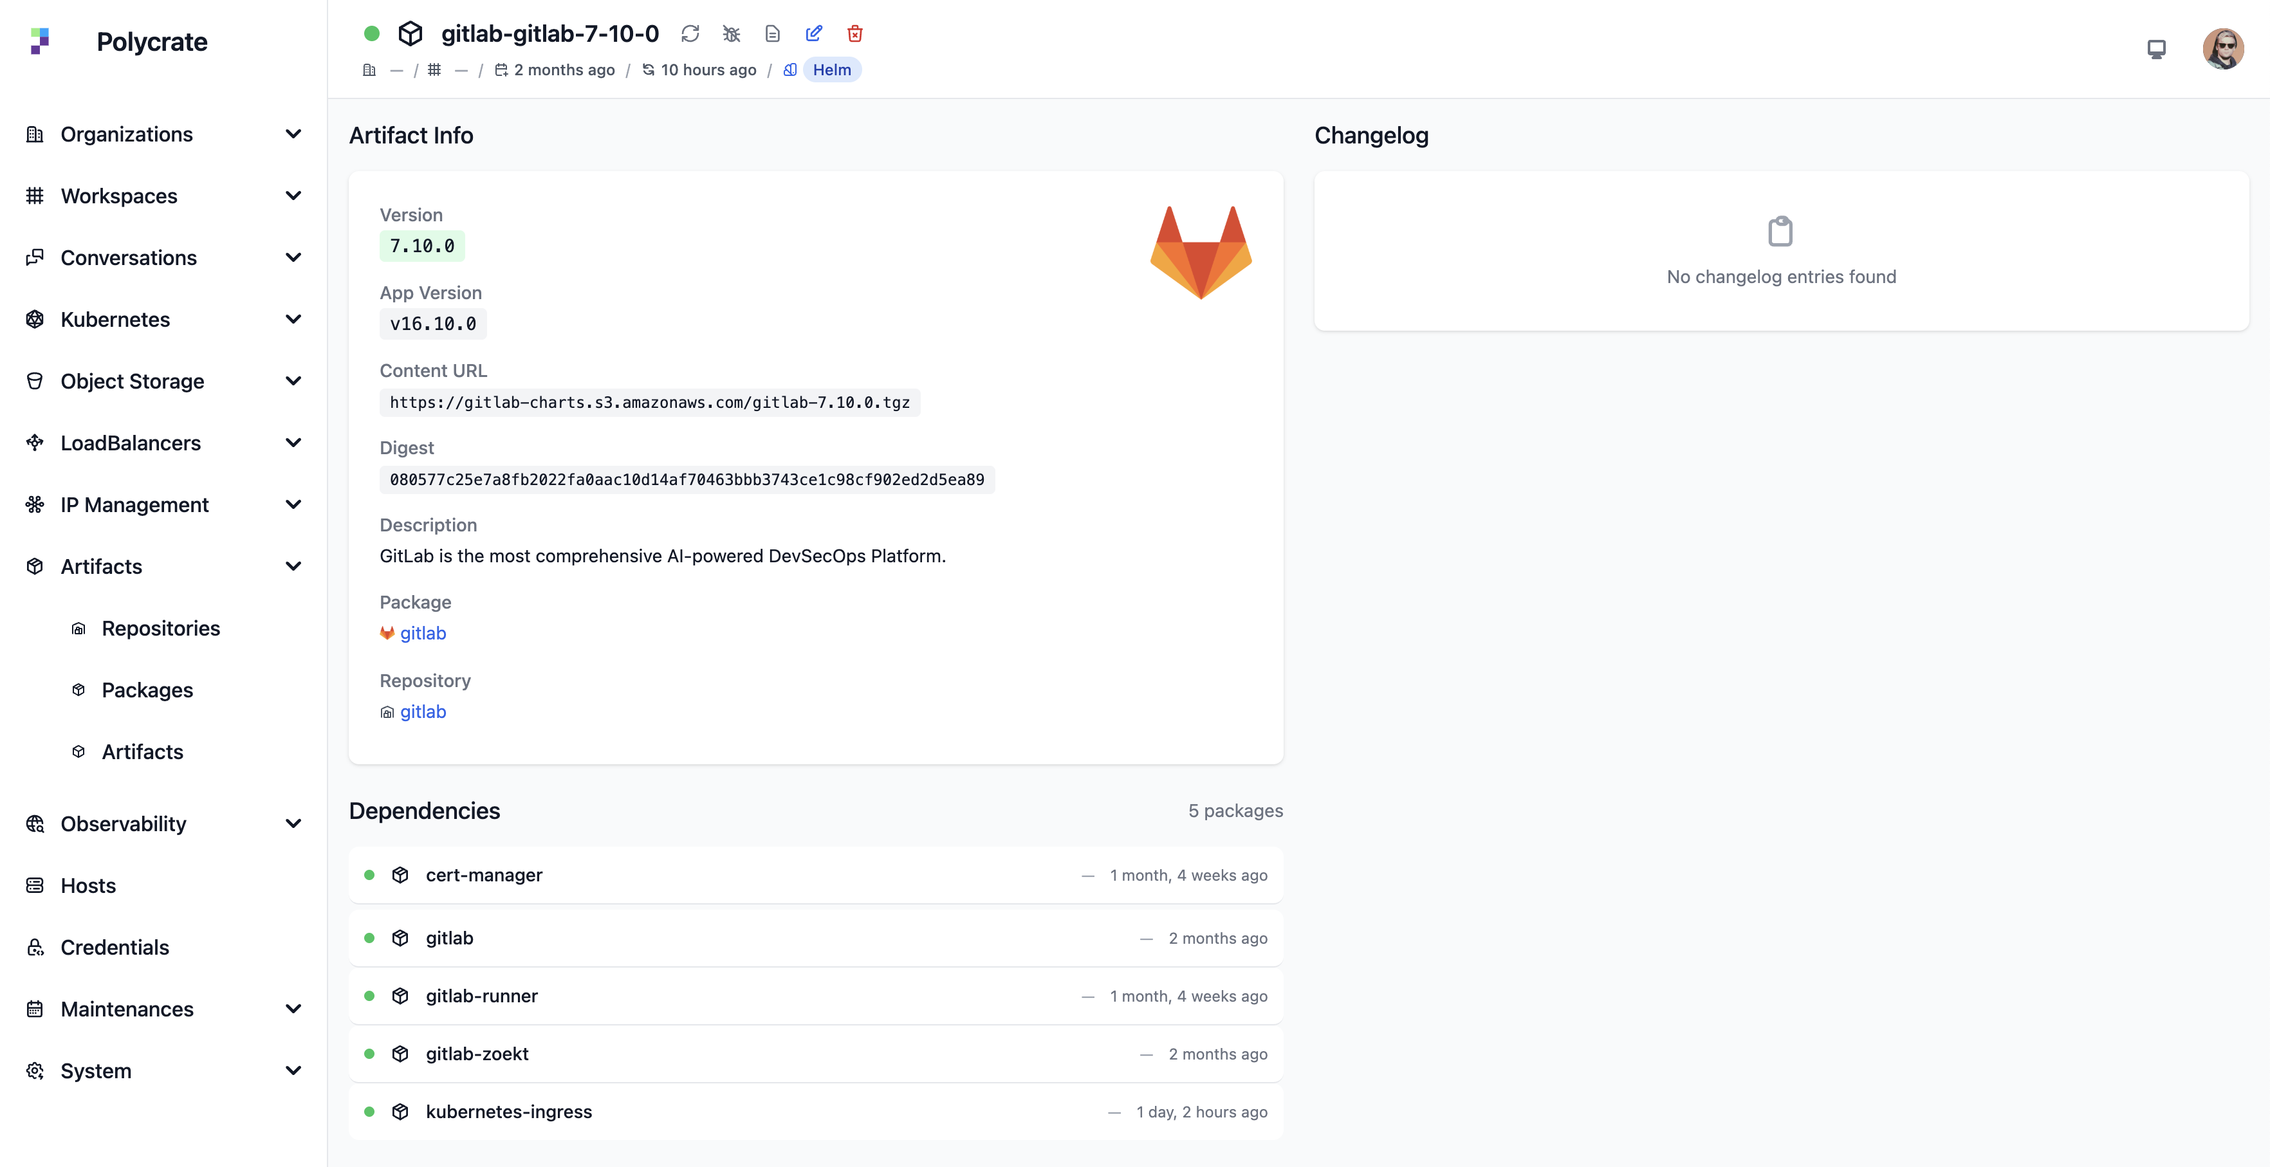Click the clipboard icon in the Changelog card
This screenshot has height=1167, width=2270.
pos(1781,232)
